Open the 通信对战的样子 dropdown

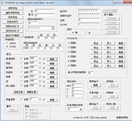[53, 28]
